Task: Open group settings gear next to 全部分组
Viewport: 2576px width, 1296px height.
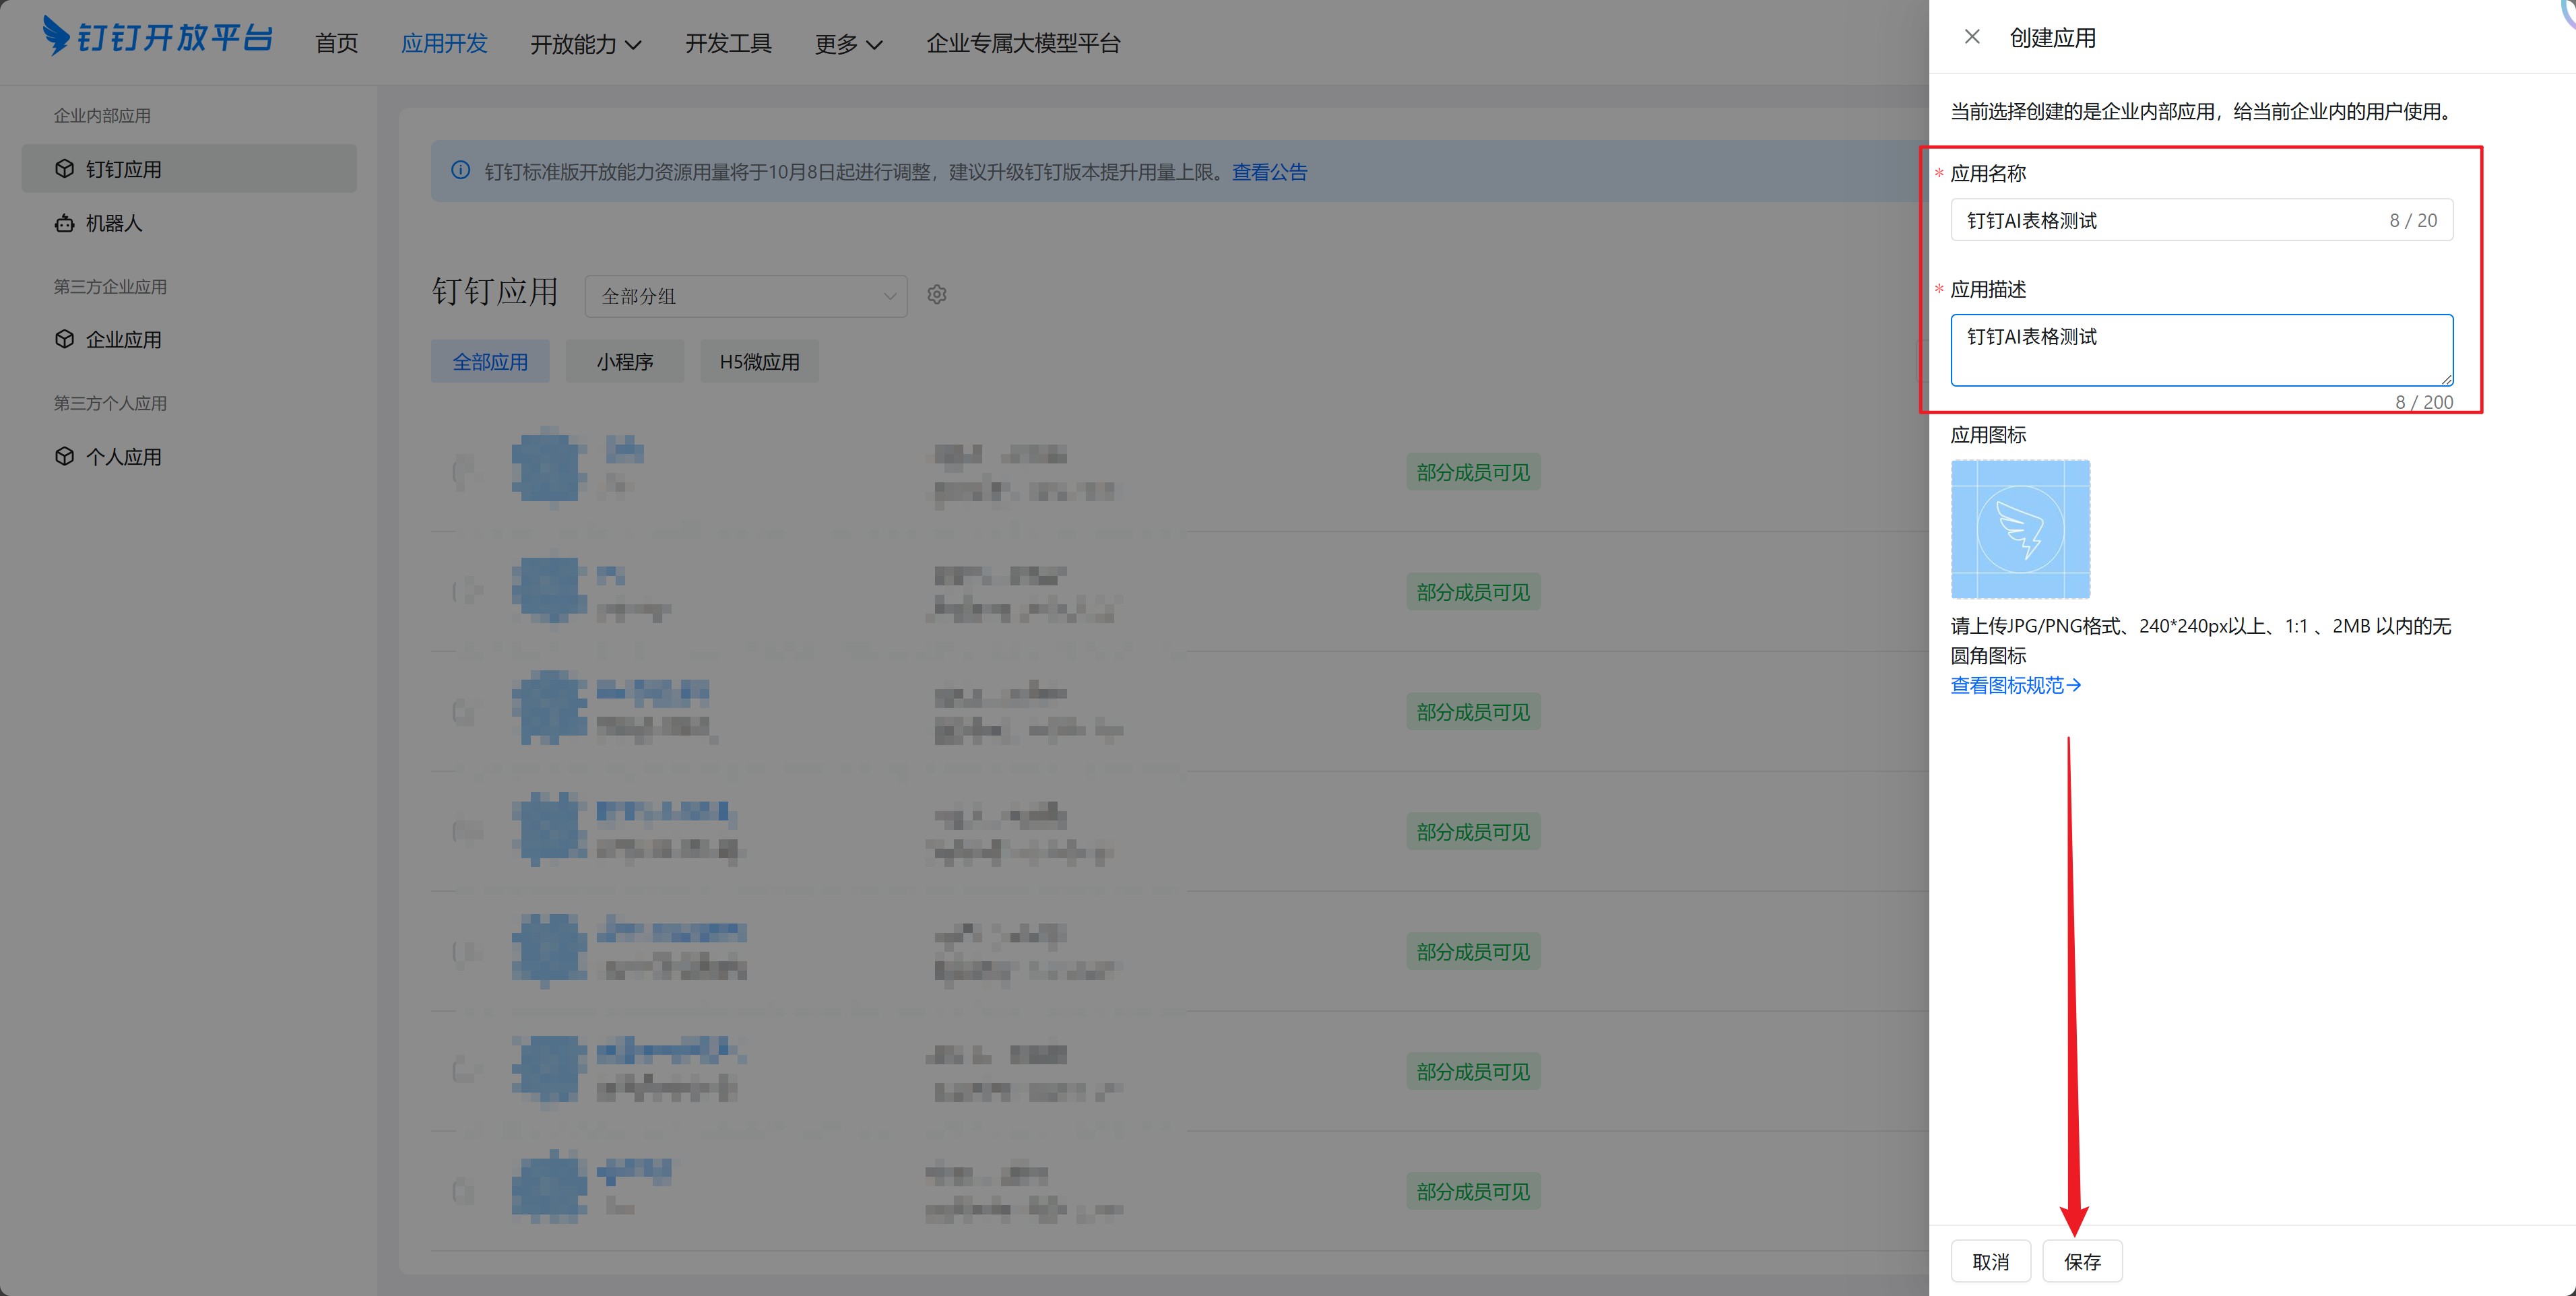Action: click(936, 295)
